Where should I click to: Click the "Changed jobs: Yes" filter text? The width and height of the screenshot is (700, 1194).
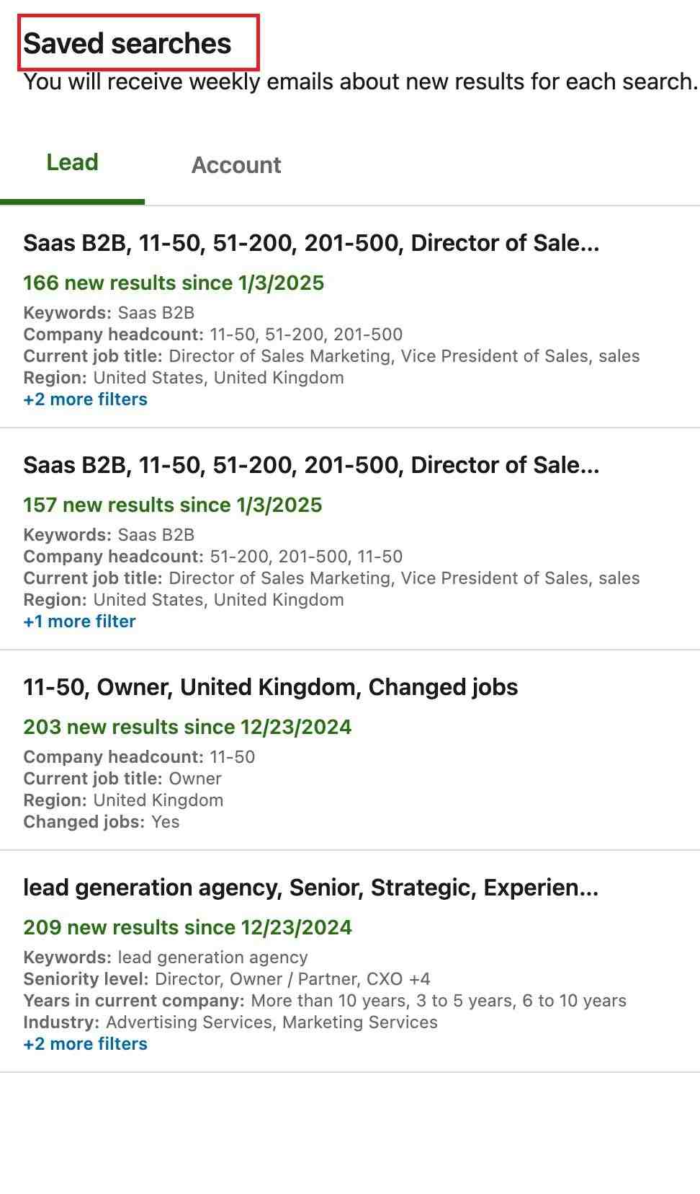[x=102, y=821]
